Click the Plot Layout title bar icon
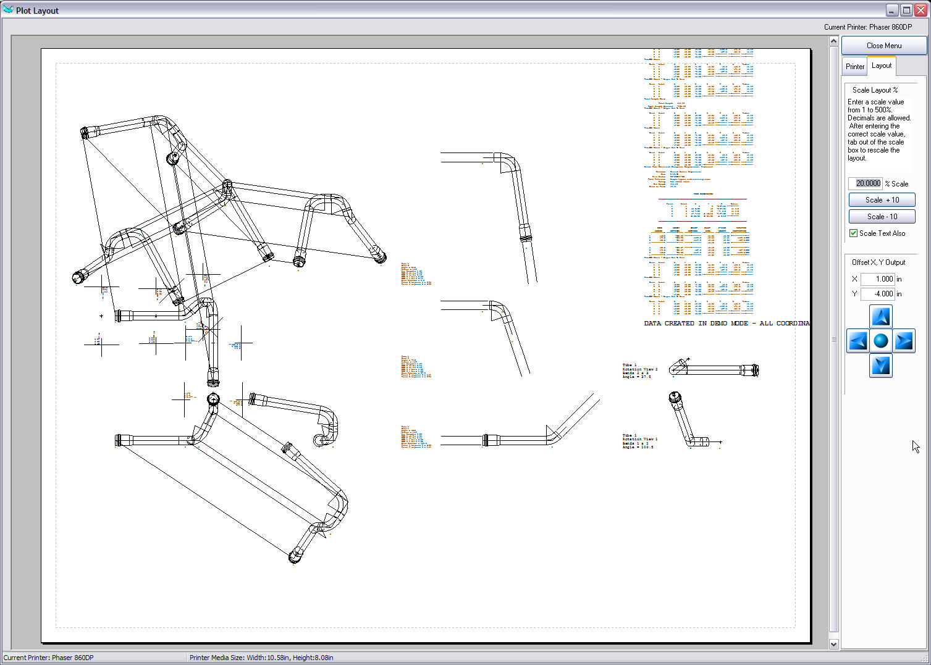This screenshot has height=665, width=931. click(x=8, y=10)
